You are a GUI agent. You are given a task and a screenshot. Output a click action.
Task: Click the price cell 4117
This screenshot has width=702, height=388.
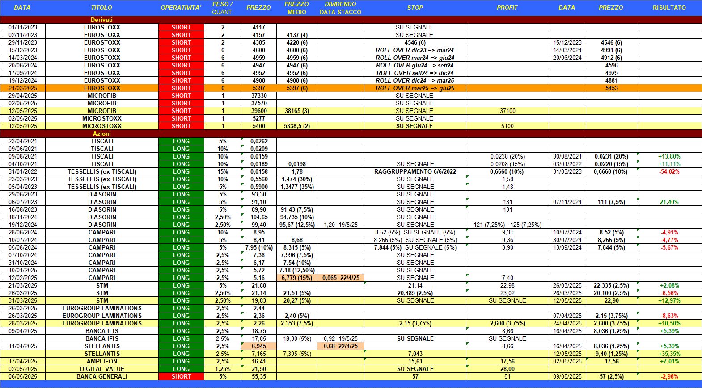[x=259, y=27]
